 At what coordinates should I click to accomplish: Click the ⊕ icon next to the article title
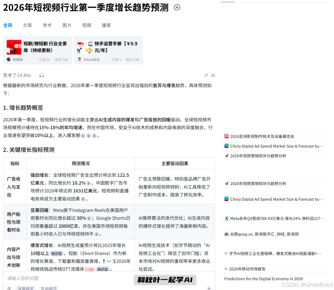point(177,7)
